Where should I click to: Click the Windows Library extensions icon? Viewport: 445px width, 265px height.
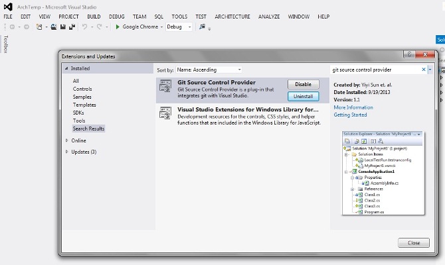point(165,113)
